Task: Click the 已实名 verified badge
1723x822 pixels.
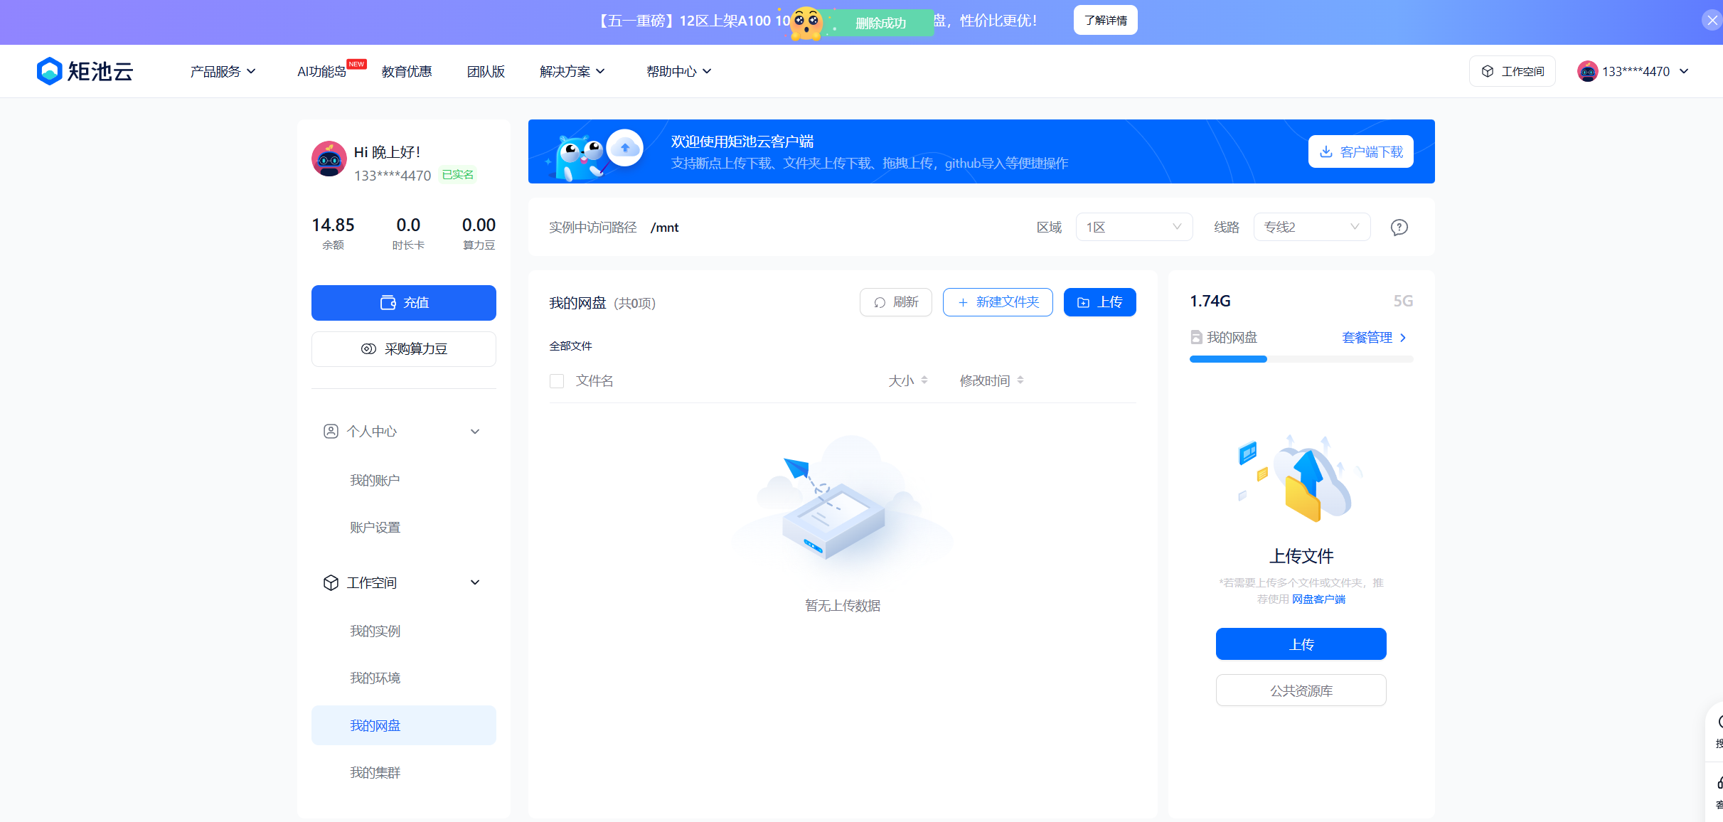Action: (x=458, y=175)
